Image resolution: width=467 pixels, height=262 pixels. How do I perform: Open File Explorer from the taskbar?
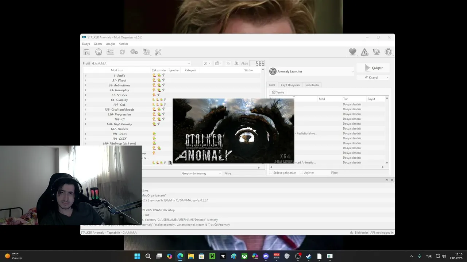coord(191,256)
